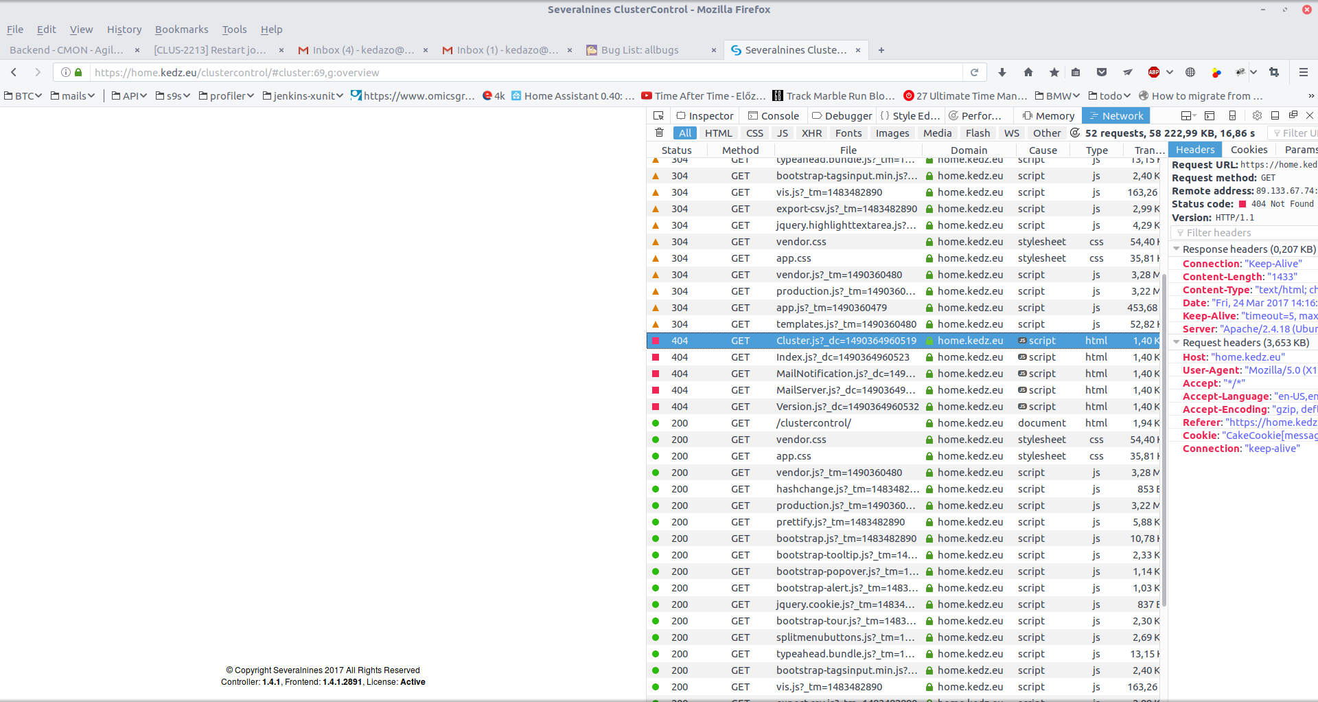This screenshot has width=1318, height=702.
Task: Go to the Firefox home page icon
Action: click(x=1028, y=72)
